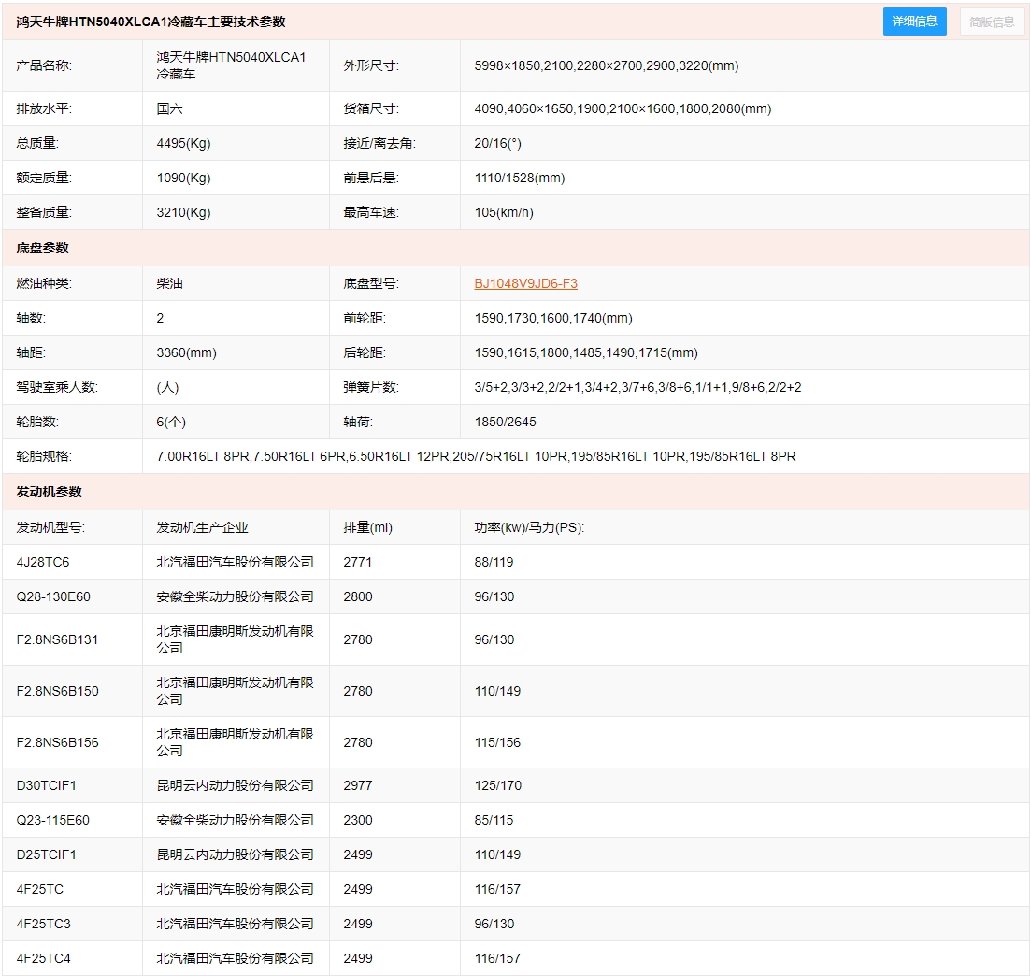Select the top speed value 105(km/h)
This screenshot has width=1031, height=976.
point(504,212)
